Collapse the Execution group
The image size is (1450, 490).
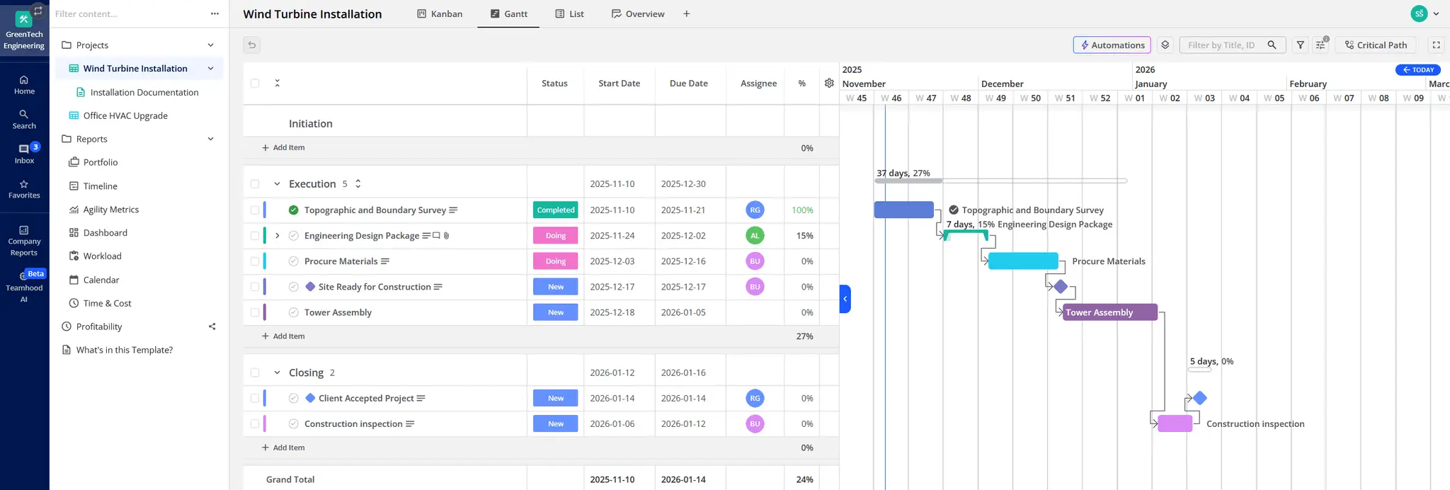point(277,184)
